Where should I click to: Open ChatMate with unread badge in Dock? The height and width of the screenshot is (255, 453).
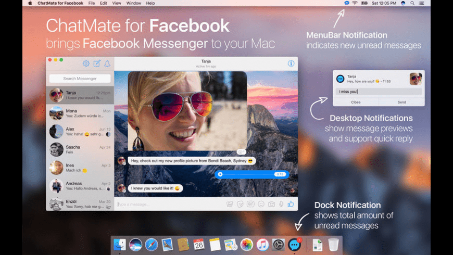(x=294, y=245)
